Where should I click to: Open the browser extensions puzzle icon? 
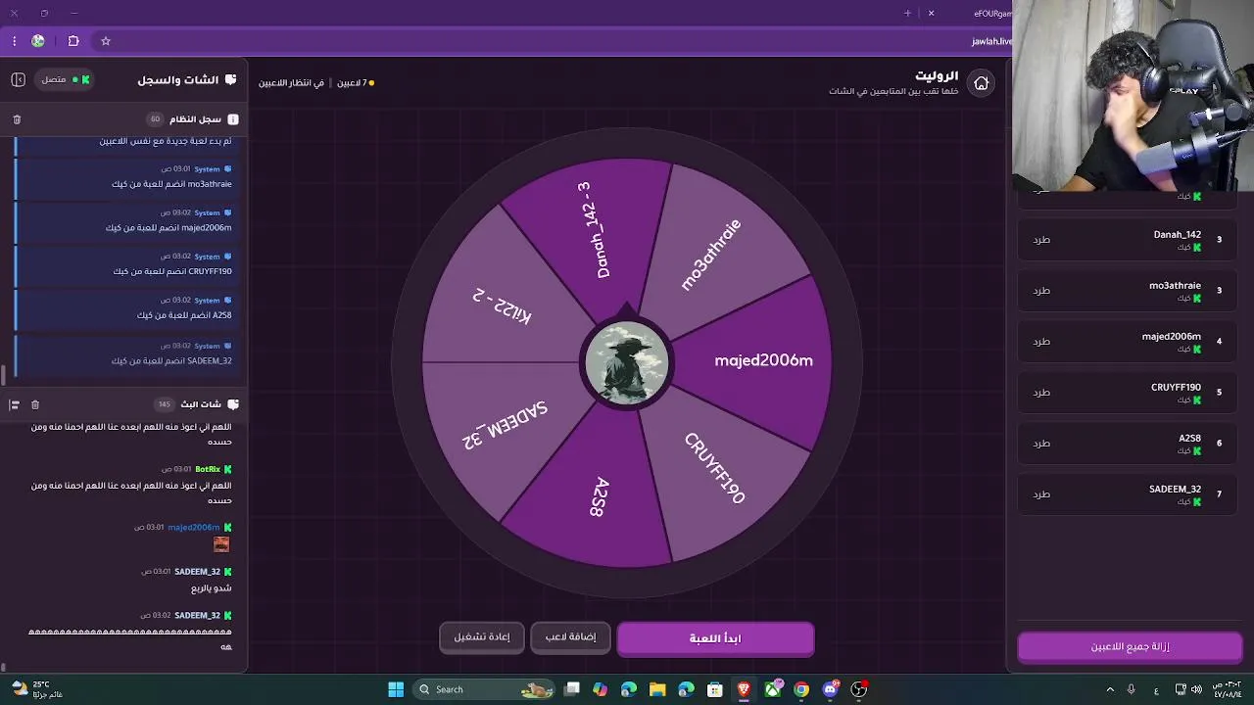point(73,41)
